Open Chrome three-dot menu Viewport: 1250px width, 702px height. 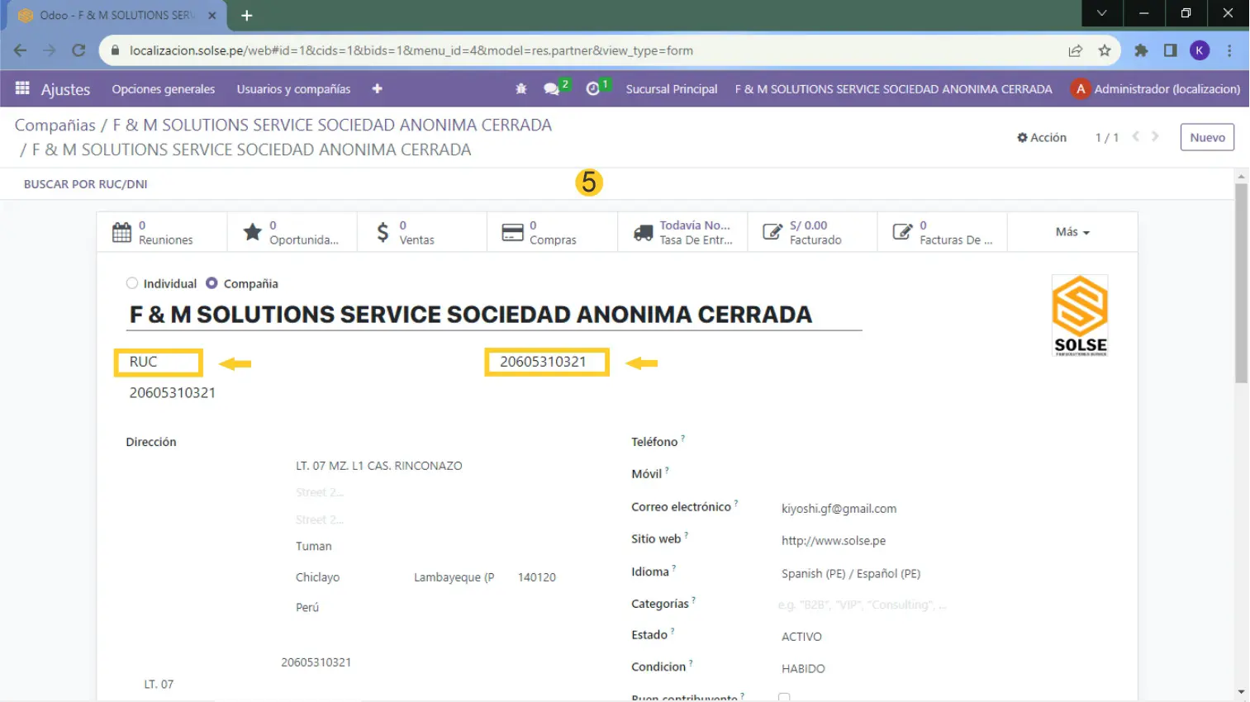pos(1229,50)
